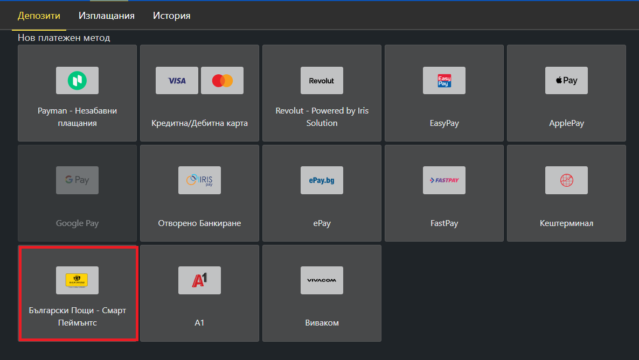This screenshot has width=639, height=360.
Task: Switch to the Депозити tab
Action: coord(39,16)
